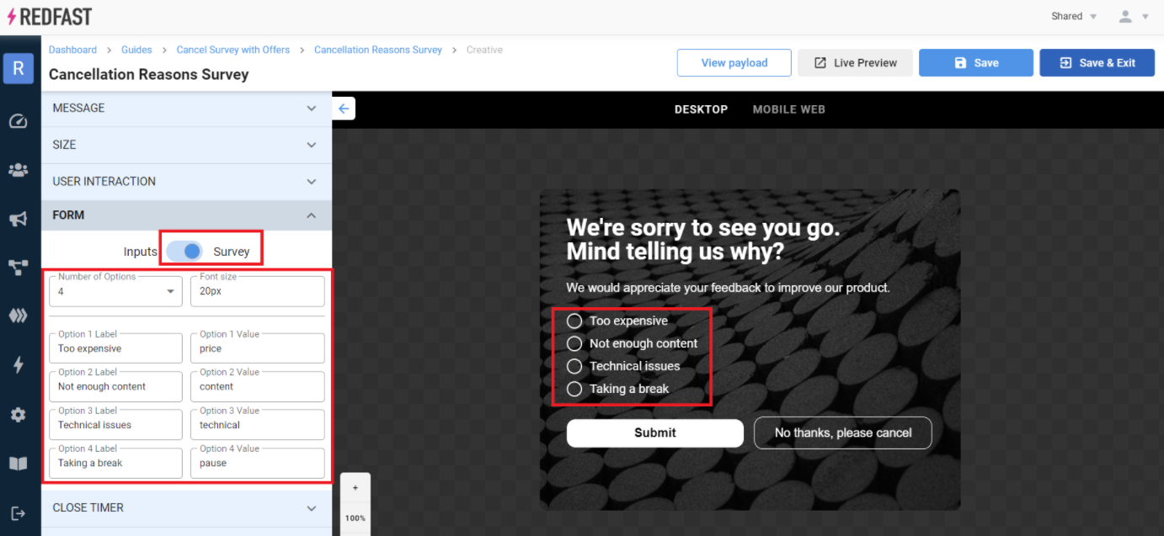The image size is (1164, 536).
Task: Click the Option 2 Value field
Action: coord(258,386)
